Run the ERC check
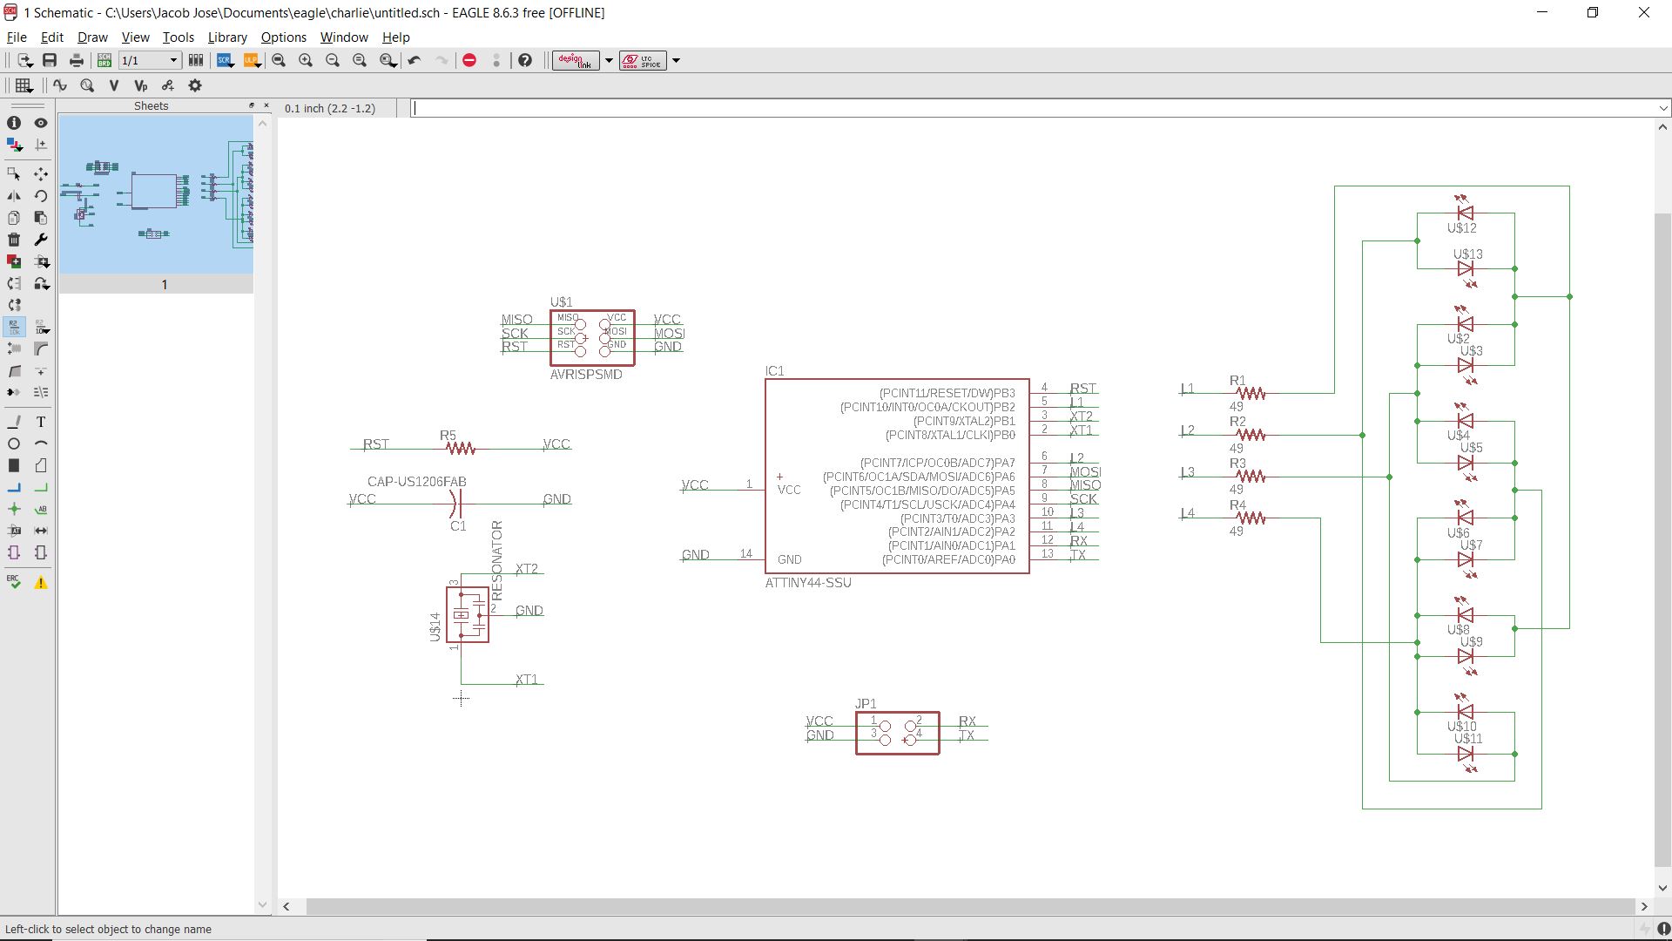Viewport: 1672px width, 941px height. click(x=14, y=582)
